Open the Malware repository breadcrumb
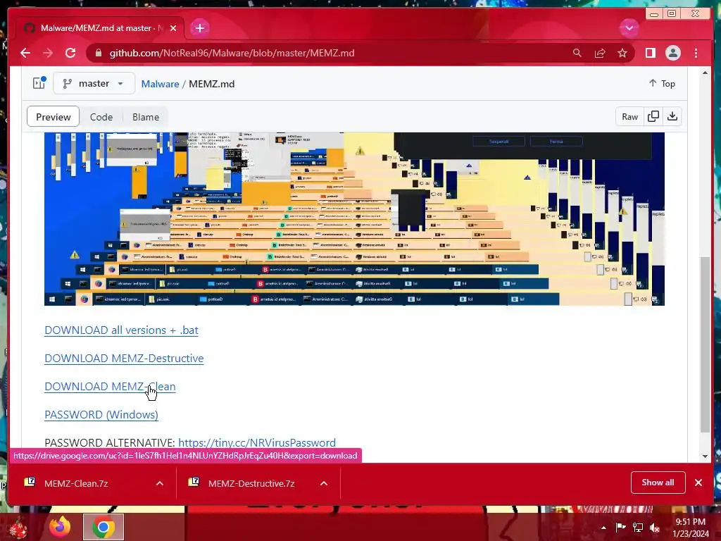This screenshot has height=541, width=721. pos(160,84)
